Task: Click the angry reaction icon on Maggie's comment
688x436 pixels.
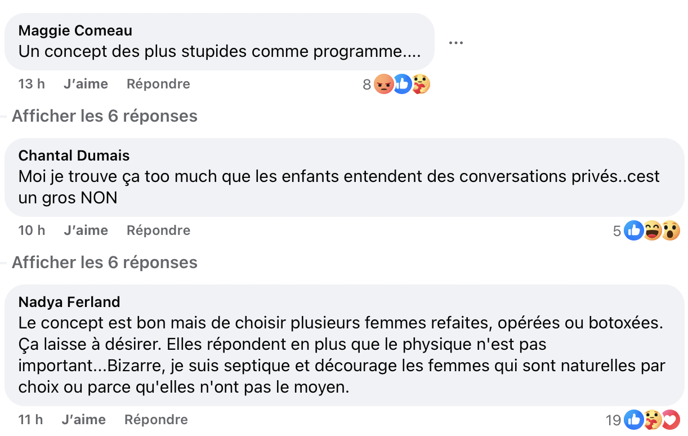Action: pyautogui.click(x=383, y=83)
